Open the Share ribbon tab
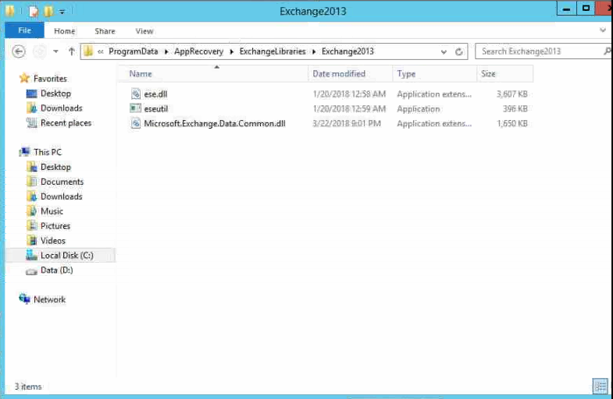This screenshot has width=613, height=399. click(x=105, y=31)
